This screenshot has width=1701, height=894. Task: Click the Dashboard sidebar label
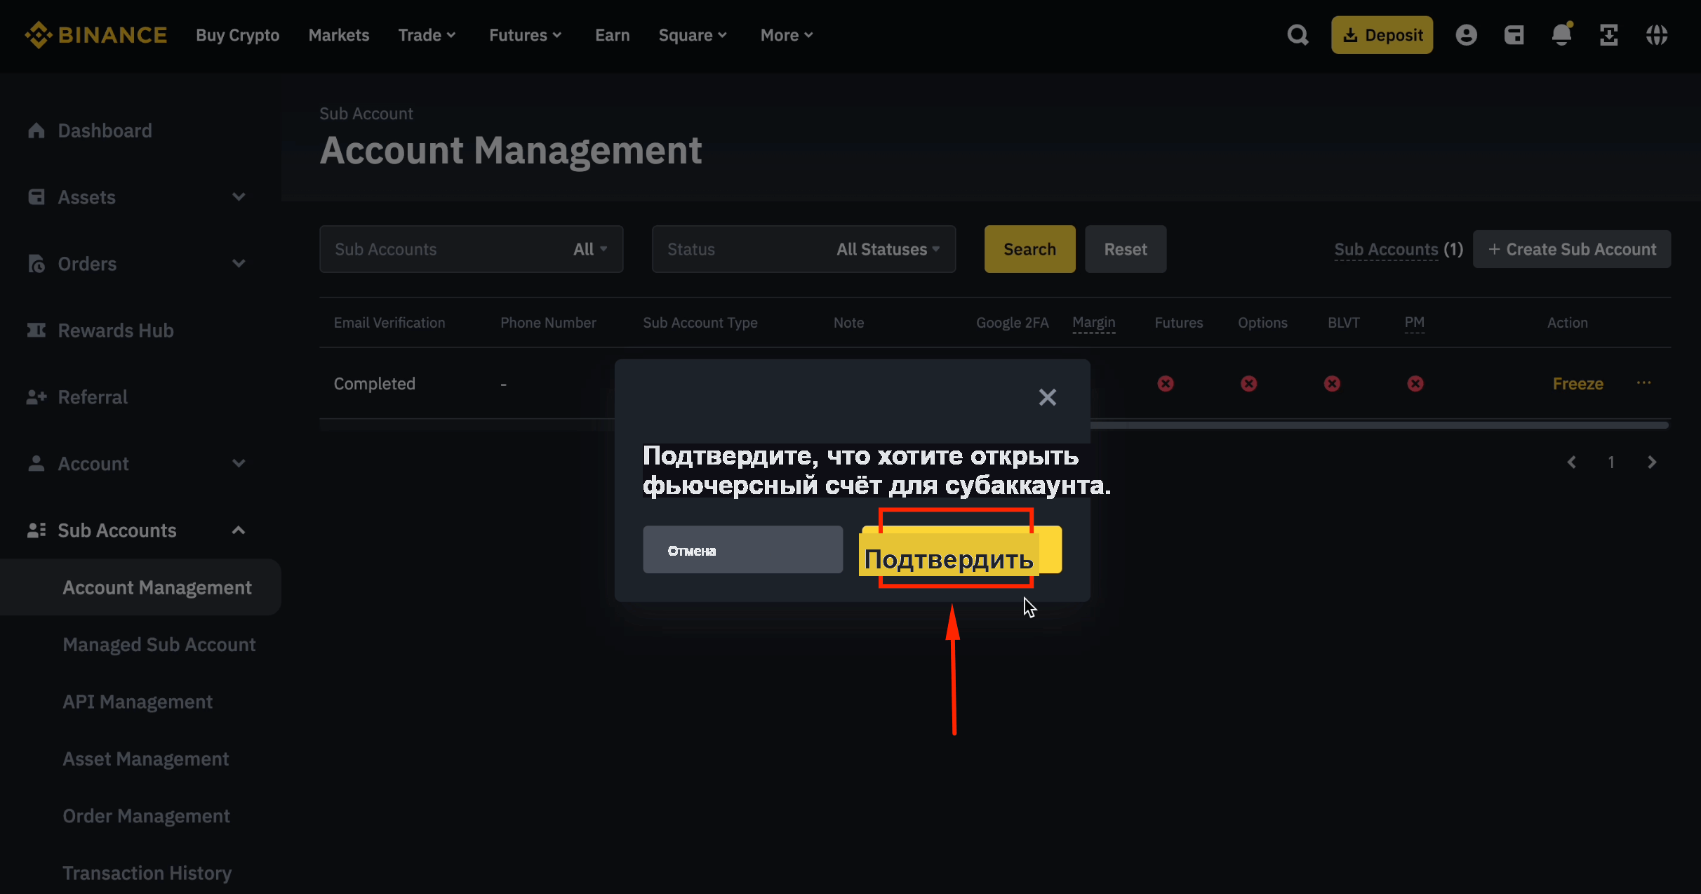tap(105, 131)
